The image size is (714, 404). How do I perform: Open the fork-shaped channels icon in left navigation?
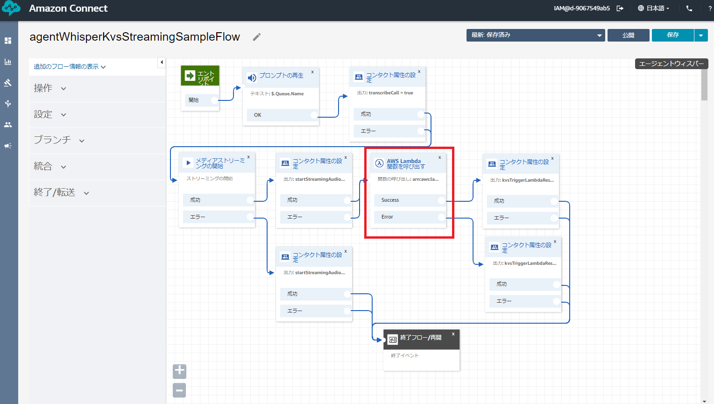coord(8,104)
